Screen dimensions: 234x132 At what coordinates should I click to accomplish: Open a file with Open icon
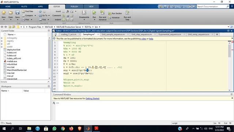click(11, 12)
